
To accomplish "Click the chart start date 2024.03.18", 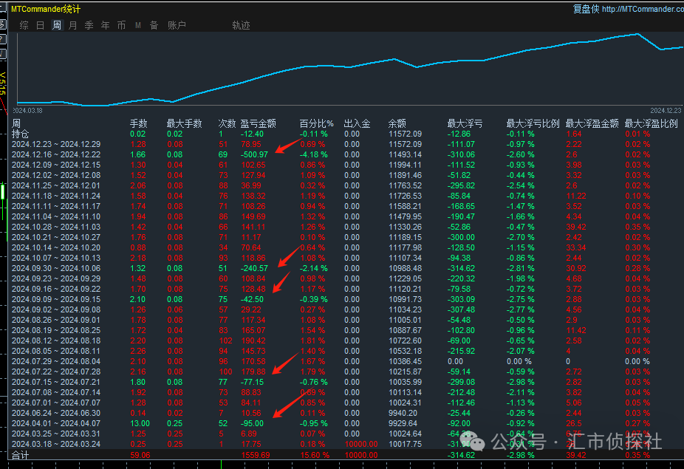I will click(x=28, y=111).
